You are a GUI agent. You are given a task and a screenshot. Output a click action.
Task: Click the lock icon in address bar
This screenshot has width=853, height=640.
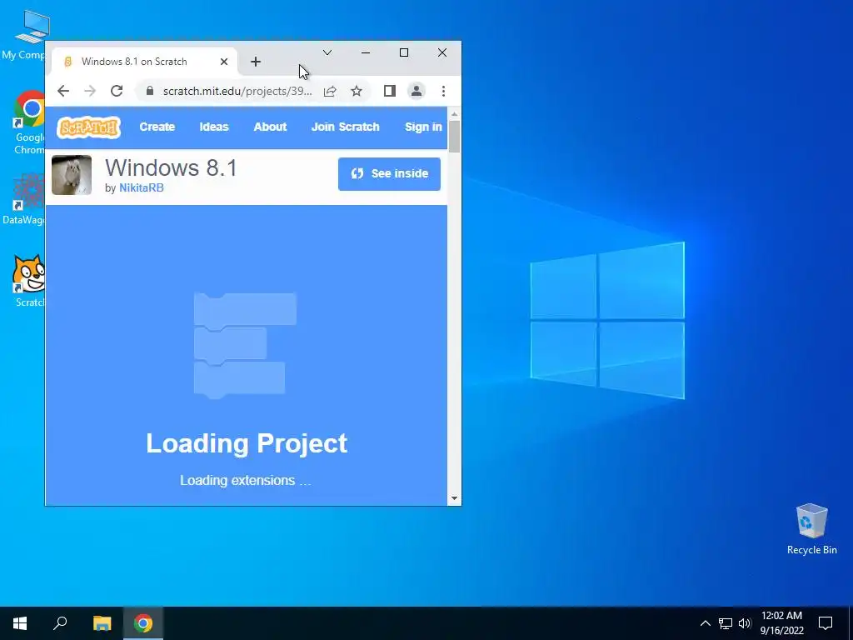click(150, 91)
